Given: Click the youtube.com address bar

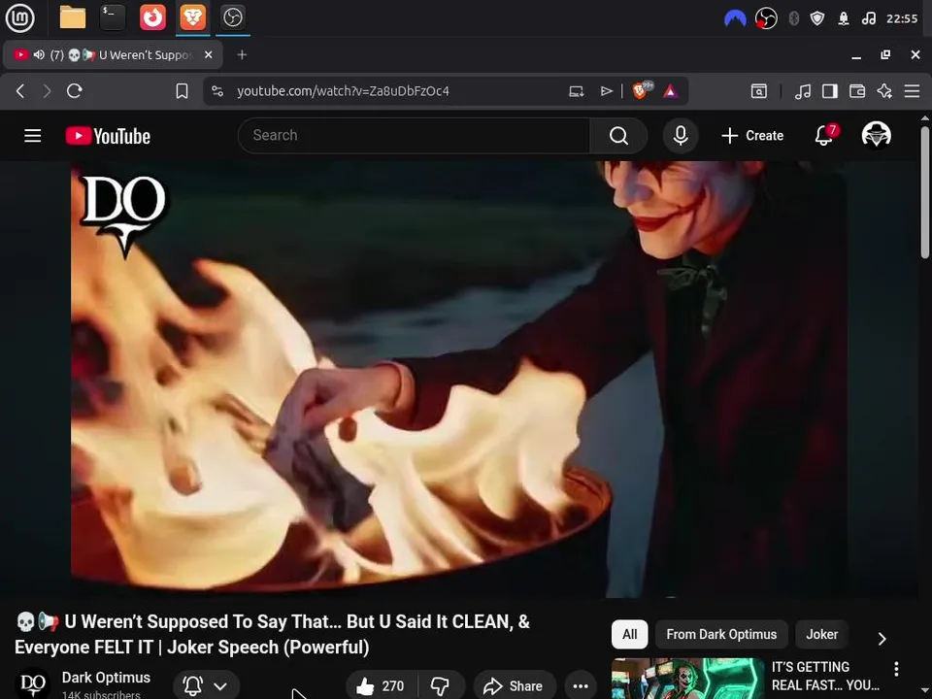Looking at the screenshot, I should pyautogui.click(x=343, y=91).
